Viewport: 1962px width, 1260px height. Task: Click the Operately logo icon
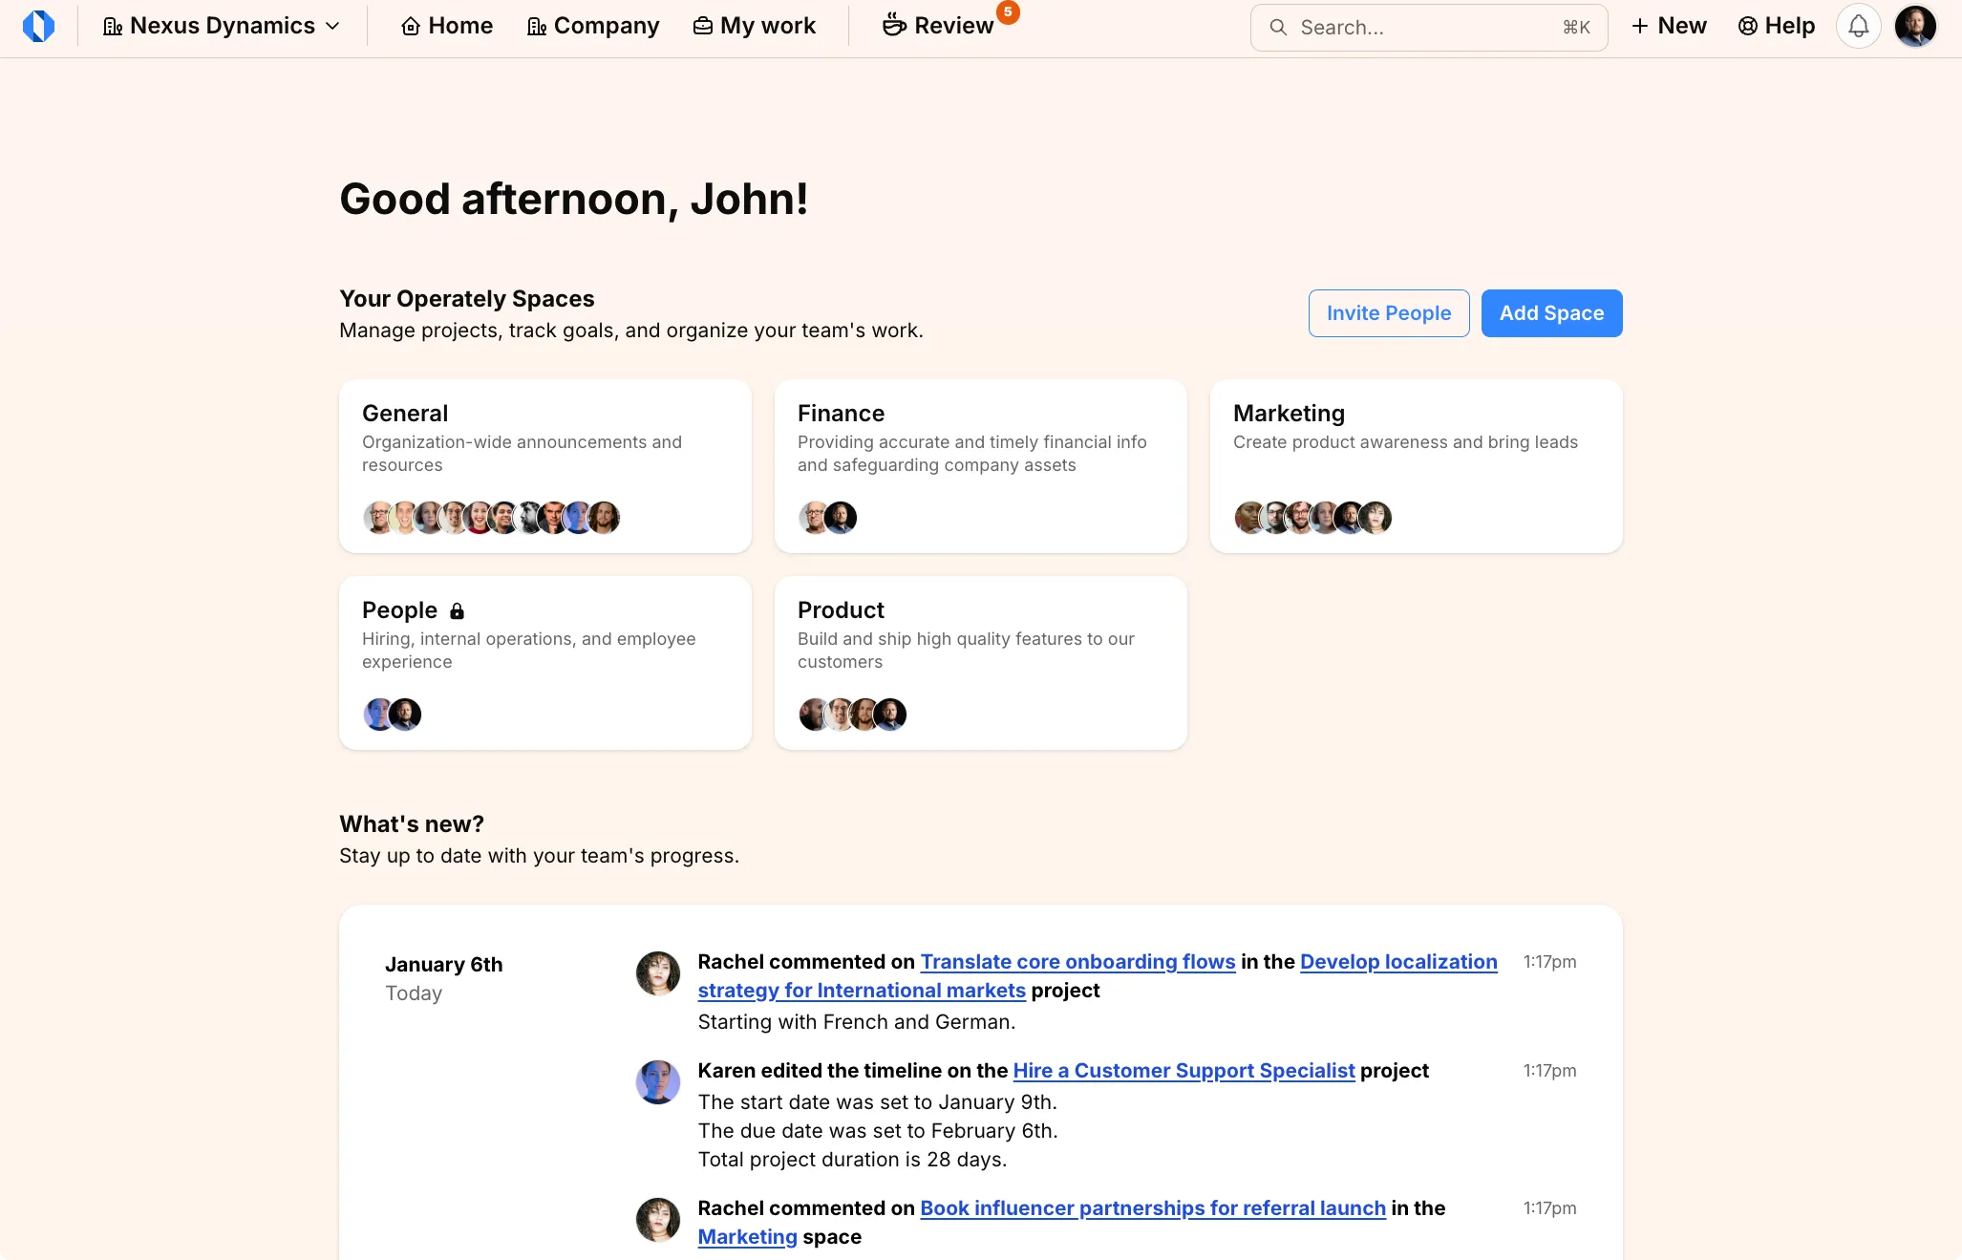(x=38, y=26)
